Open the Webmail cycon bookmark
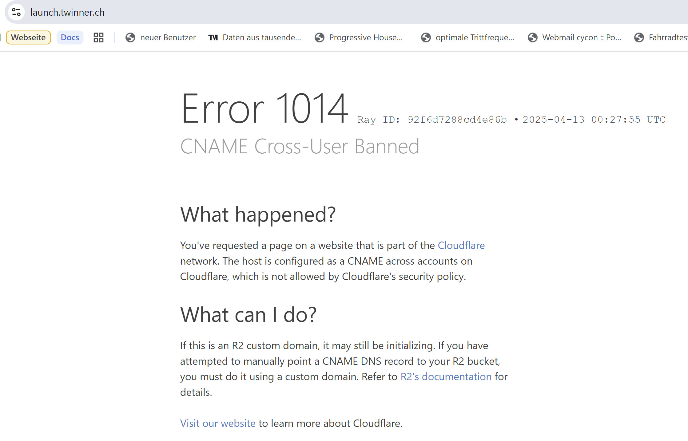This screenshot has height=441, width=688. click(x=575, y=37)
